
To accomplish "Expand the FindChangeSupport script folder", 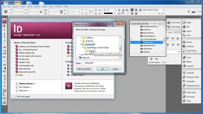I will pos(131,39).
